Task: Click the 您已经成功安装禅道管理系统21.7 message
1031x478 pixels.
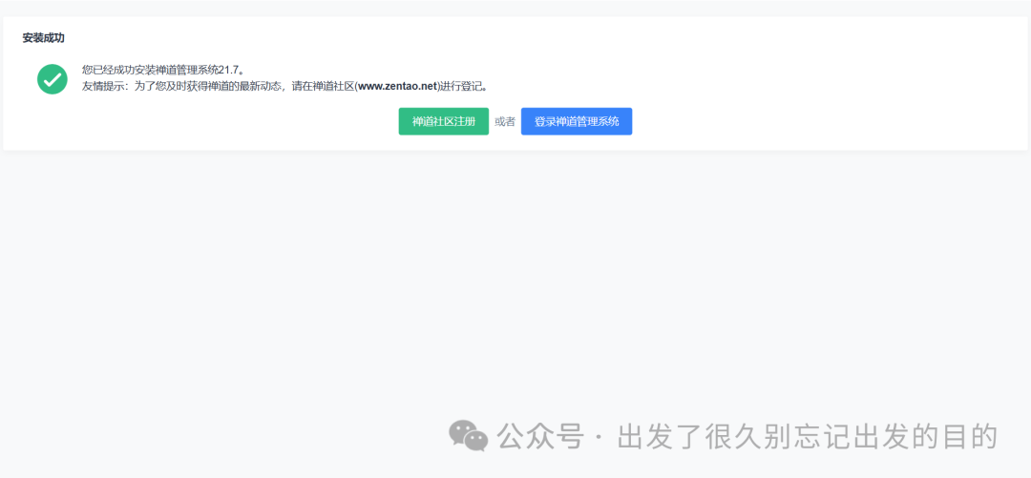Action: pyautogui.click(x=163, y=69)
